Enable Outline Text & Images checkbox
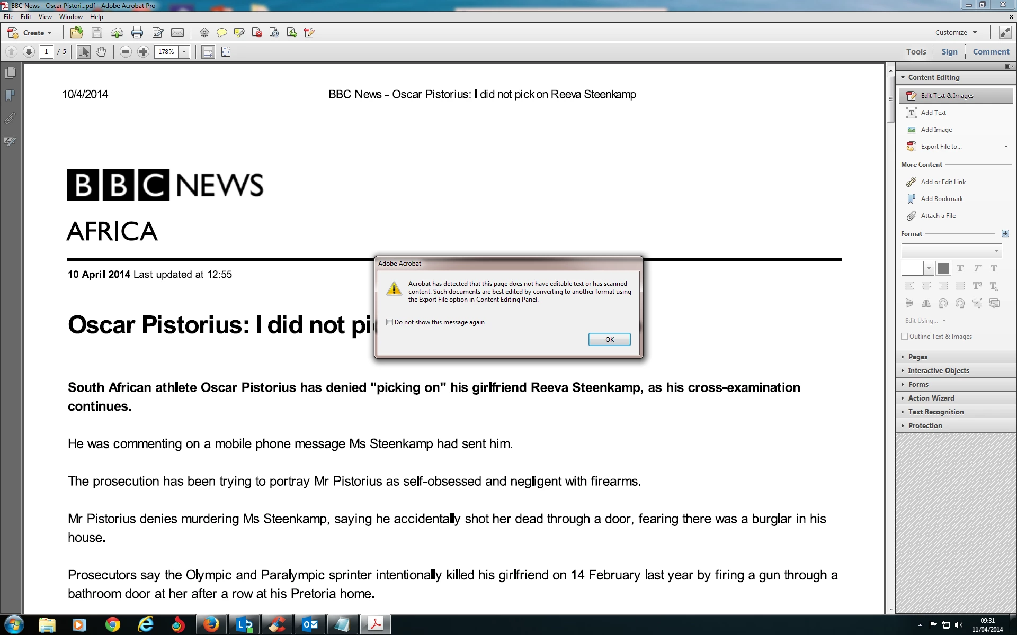This screenshot has width=1017, height=635. point(905,337)
